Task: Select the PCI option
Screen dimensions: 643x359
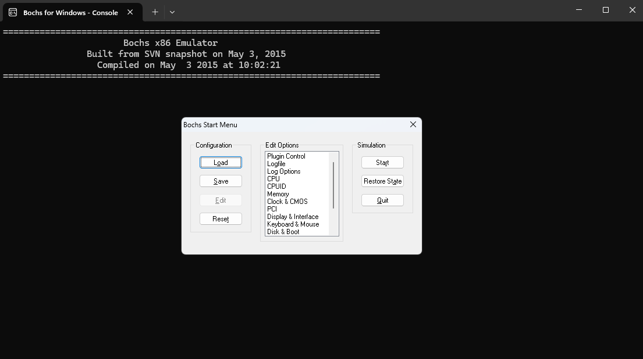Action: [x=272, y=209]
